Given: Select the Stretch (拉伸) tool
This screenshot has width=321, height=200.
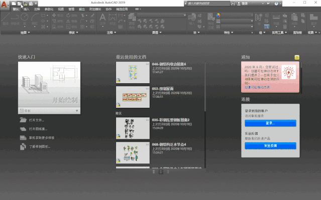Looking at the screenshot, I should (58, 27).
